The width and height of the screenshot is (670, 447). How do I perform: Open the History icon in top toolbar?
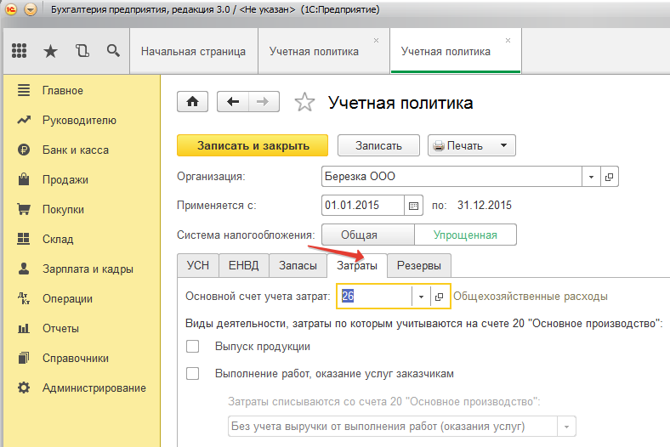[82, 51]
